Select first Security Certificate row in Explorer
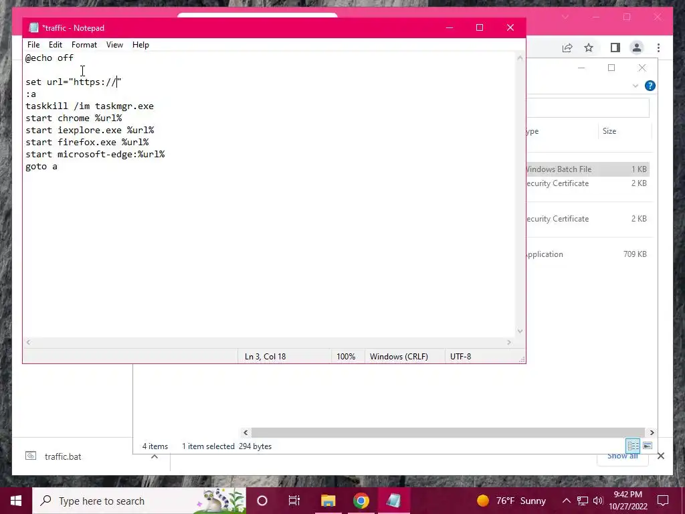 click(x=587, y=183)
